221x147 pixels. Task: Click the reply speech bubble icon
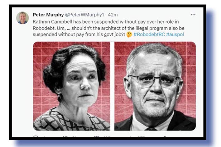pos(36,137)
